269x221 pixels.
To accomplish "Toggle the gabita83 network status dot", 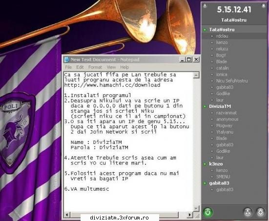I will tap(205, 183).
